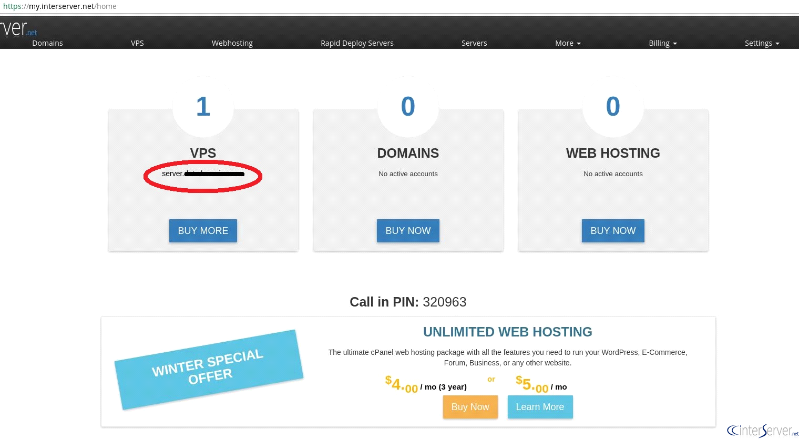Click the Call in PIN 320963 text
799x439 pixels.
coord(408,302)
